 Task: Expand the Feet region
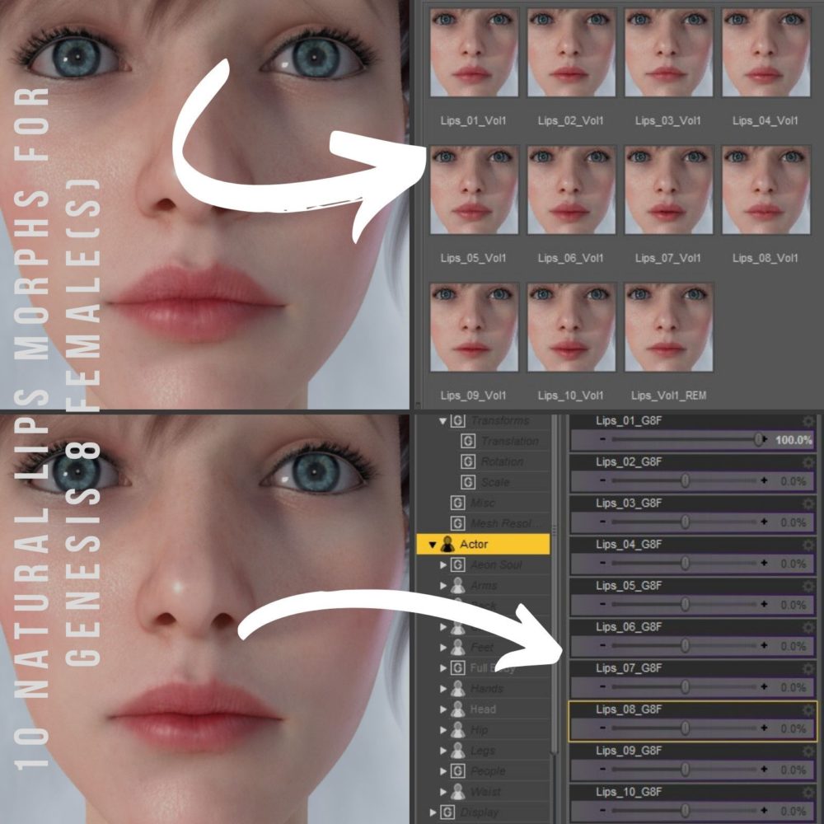pos(443,648)
